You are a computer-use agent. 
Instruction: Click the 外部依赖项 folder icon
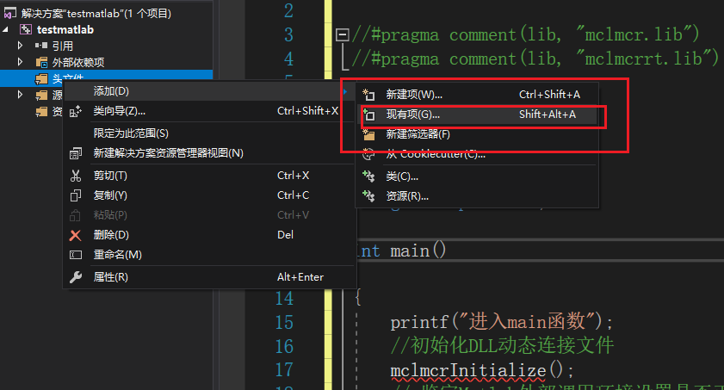[x=41, y=62]
